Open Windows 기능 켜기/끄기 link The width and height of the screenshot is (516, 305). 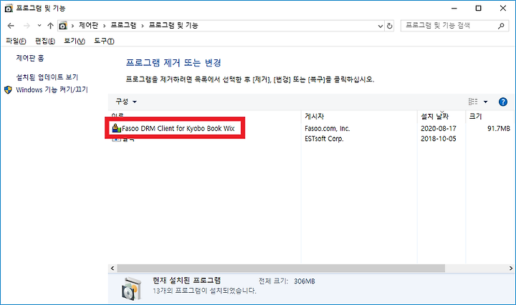coord(52,89)
